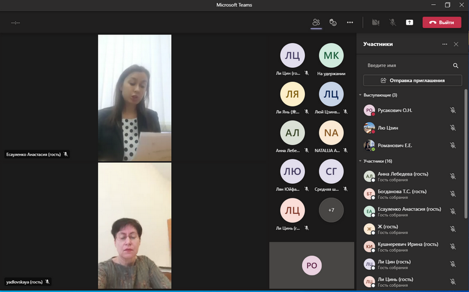The image size is (469, 292).
Task: Show the +7 additional participants
Action: (x=331, y=210)
